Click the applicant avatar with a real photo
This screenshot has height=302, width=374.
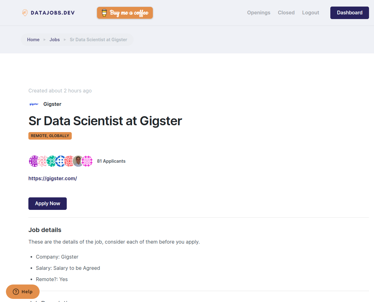pos(78,161)
